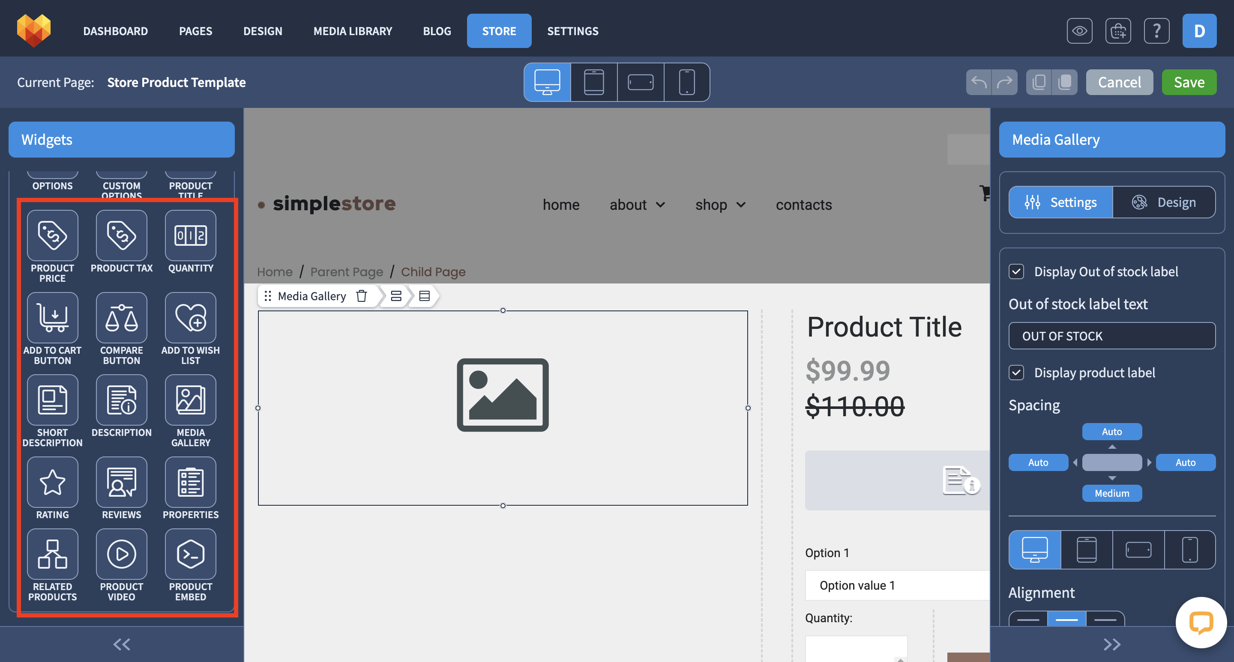Open the Blog menu
Screen dimensions: 1234x662
click(437, 31)
